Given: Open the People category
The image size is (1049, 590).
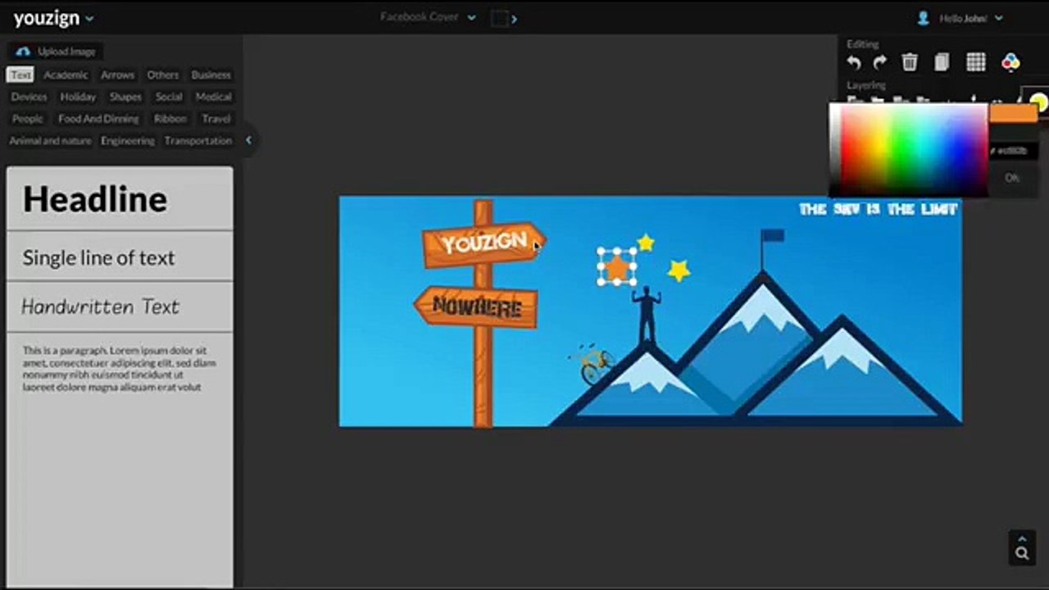Looking at the screenshot, I should 27,119.
